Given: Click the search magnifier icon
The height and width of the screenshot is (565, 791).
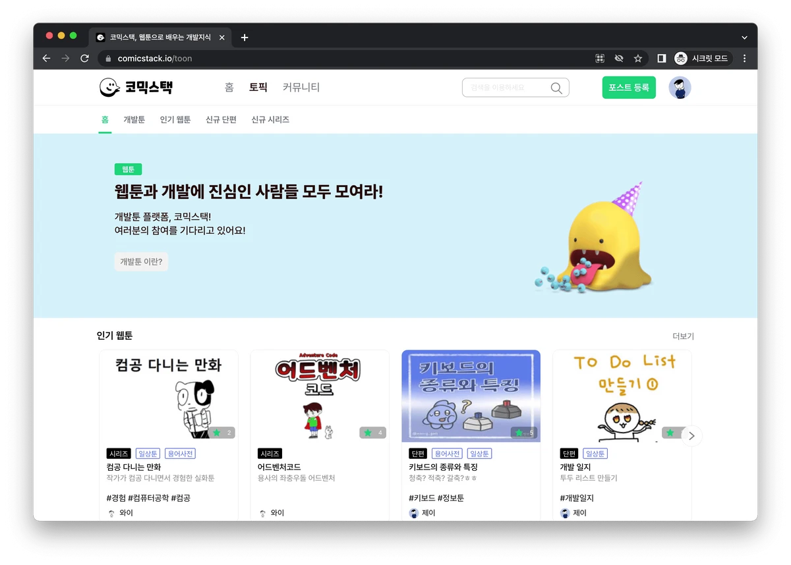Looking at the screenshot, I should [556, 88].
